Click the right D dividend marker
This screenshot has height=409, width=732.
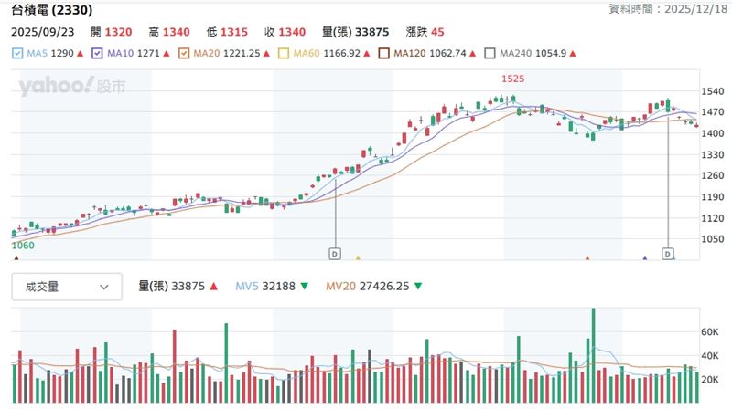point(668,253)
